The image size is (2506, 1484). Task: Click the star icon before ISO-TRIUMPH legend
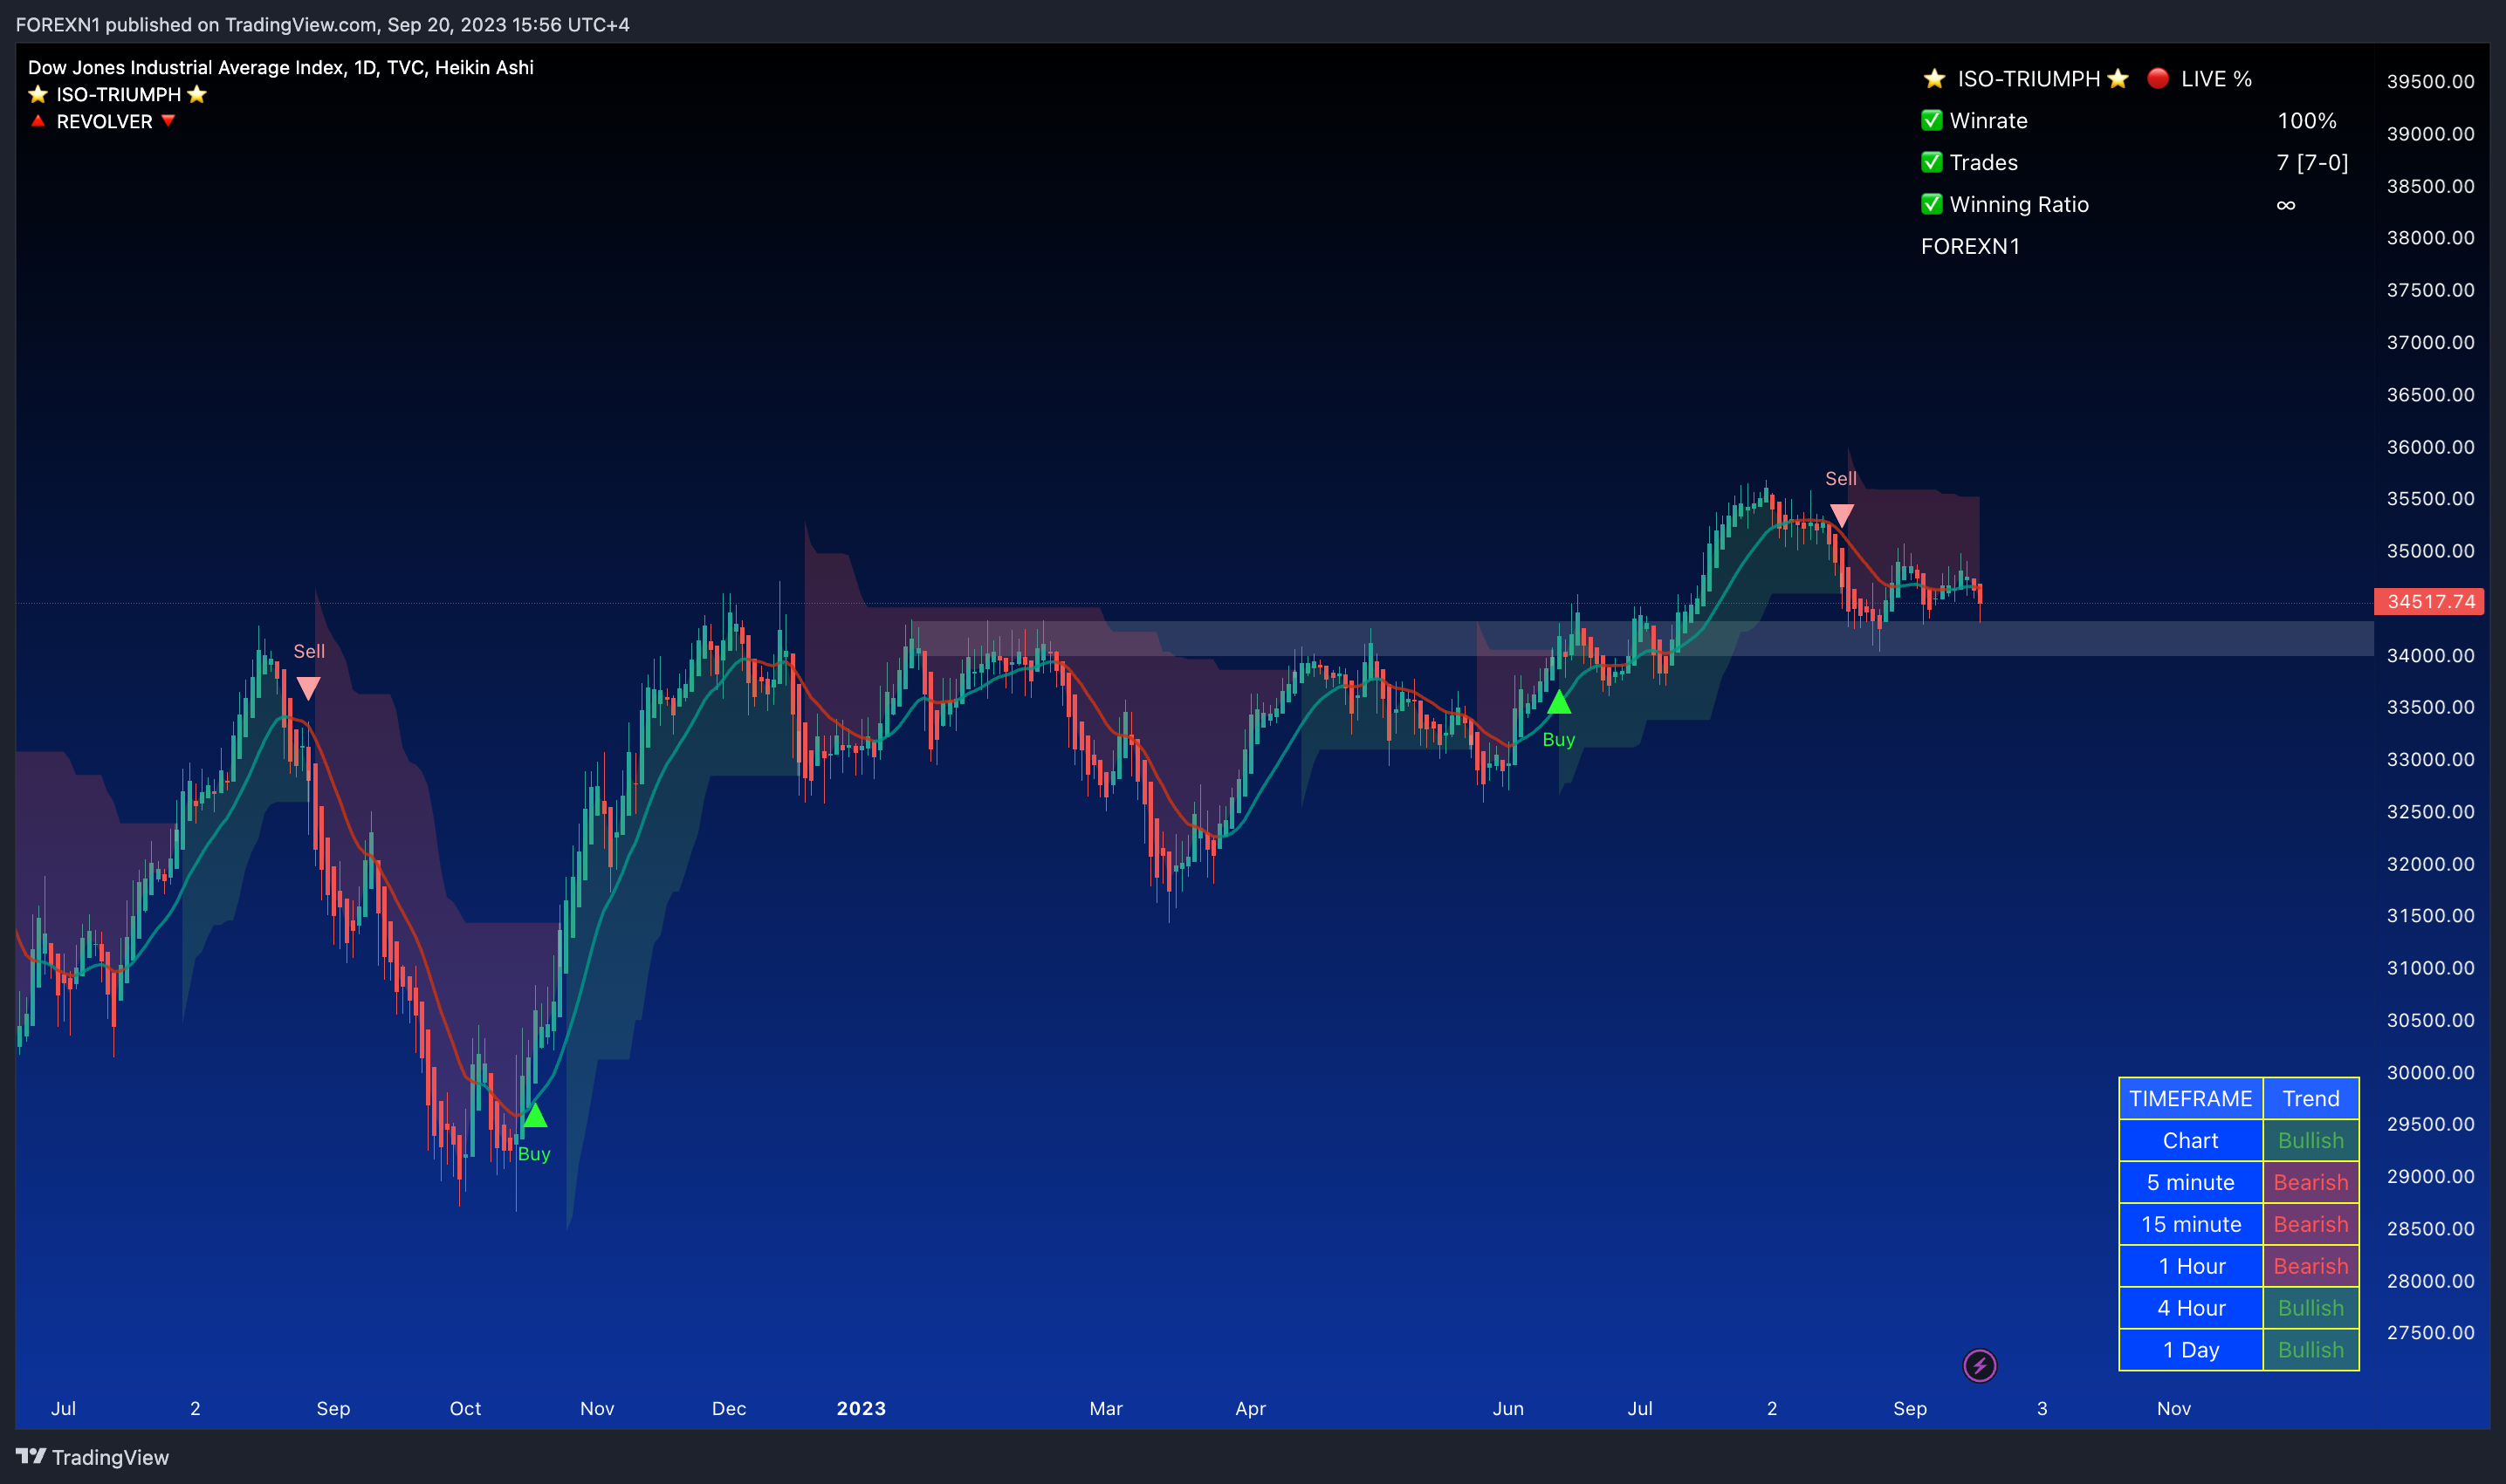[38, 95]
